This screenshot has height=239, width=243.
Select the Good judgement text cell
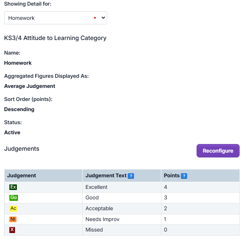92,197
